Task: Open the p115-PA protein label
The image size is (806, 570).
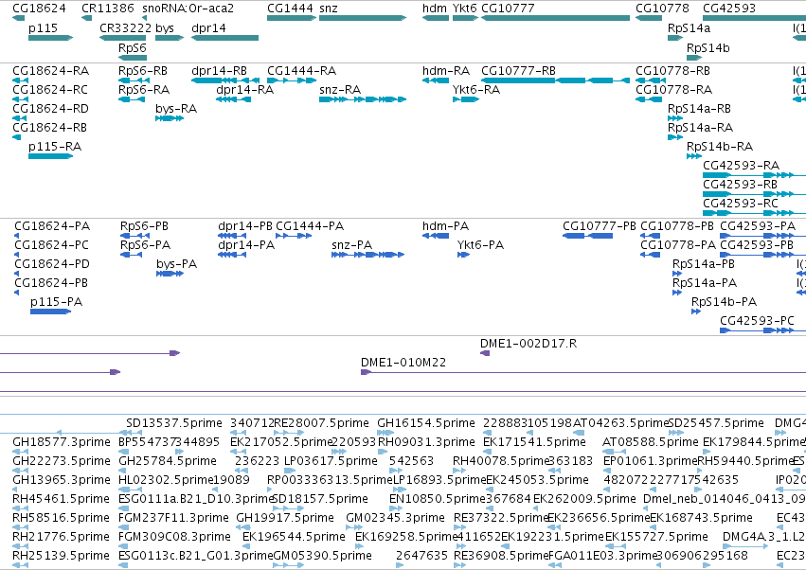Action: tap(56, 302)
